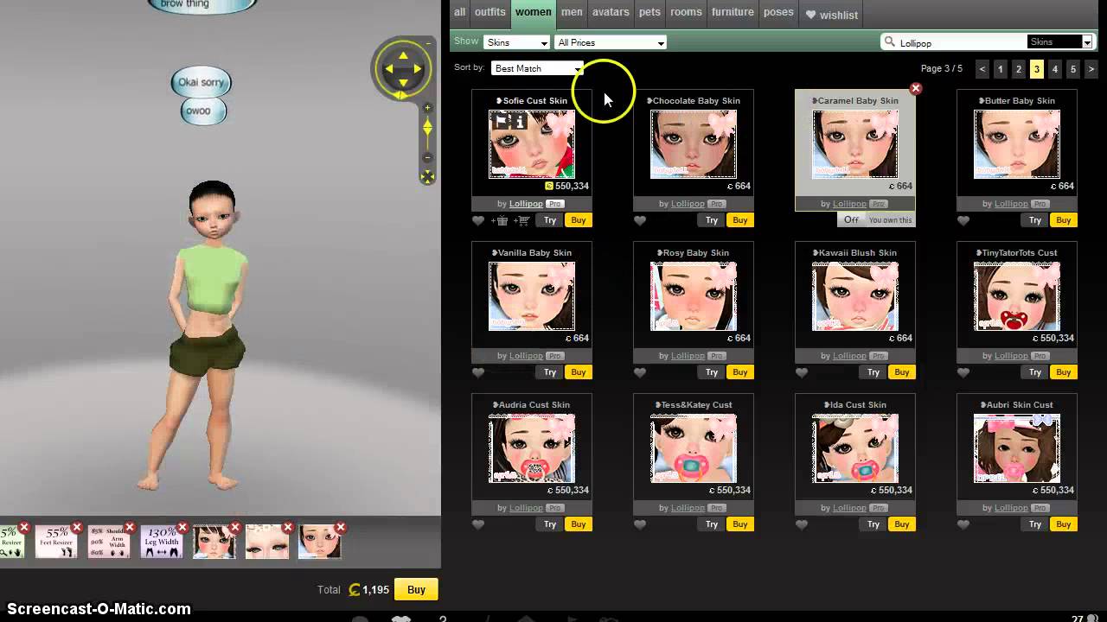Try on the Kawaii Blush Skin
The image size is (1107, 622).
tap(873, 372)
